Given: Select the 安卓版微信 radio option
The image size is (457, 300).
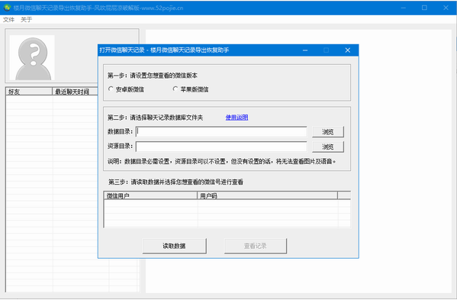Looking at the screenshot, I should (x=126, y=89).
